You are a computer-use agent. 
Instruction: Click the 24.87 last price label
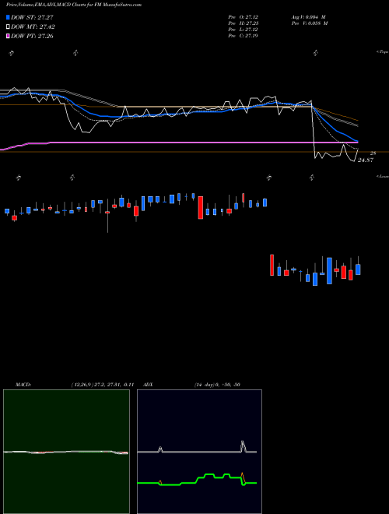(365, 160)
